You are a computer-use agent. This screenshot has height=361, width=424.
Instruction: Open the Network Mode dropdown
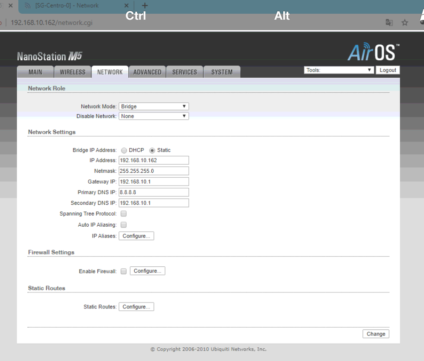click(154, 106)
